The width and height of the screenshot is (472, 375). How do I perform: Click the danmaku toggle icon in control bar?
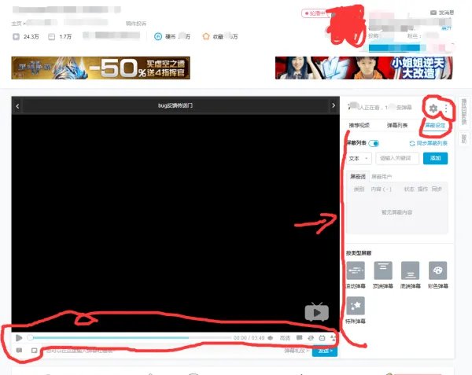299,338
